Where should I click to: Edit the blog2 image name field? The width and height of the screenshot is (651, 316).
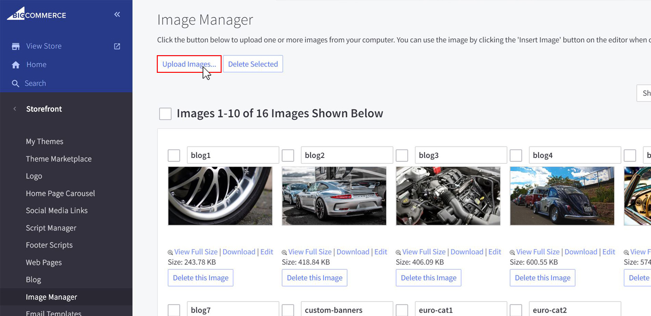pyautogui.click(x=346, y=155)
